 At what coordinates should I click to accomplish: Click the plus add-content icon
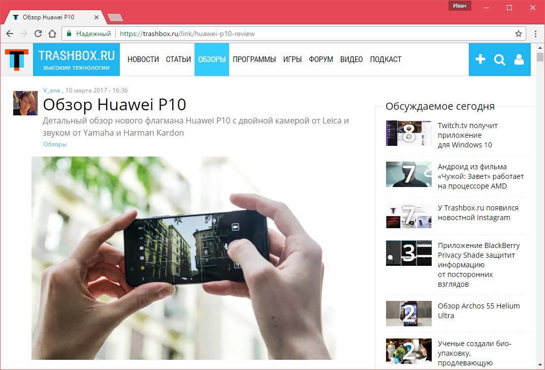click(x=480, y=59)
